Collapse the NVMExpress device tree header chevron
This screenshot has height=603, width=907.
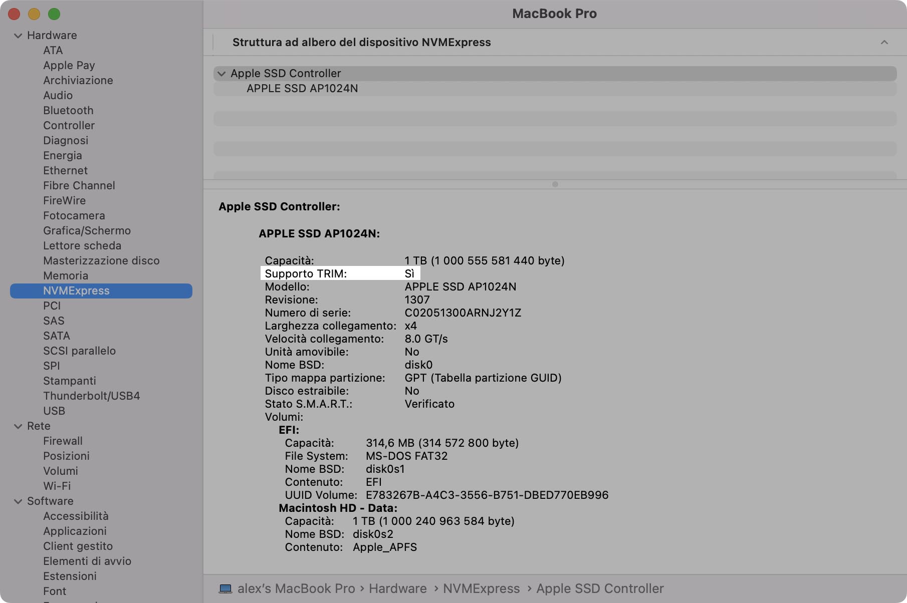tap(884, 42)
